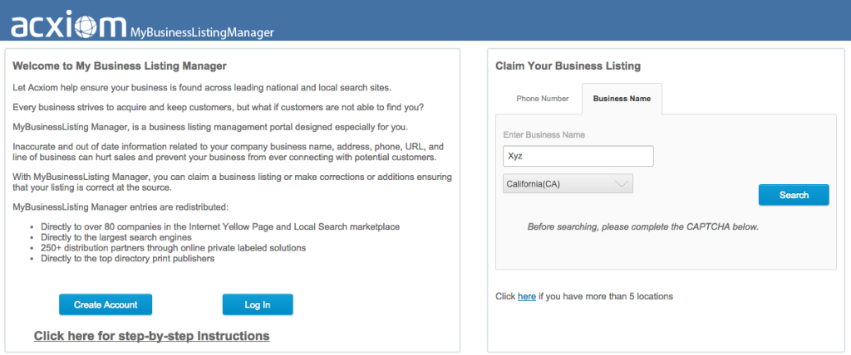The width and height of the screenshot is (851, 355).
Task: Click the Create Account button
Action: tap(106, 304)
